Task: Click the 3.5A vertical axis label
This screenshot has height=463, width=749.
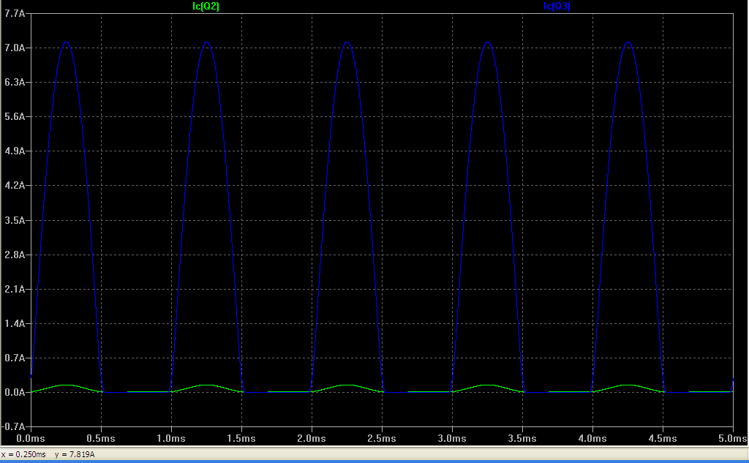Action: (15, 220)
